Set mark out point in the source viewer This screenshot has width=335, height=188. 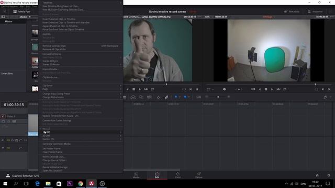point(197,89)
